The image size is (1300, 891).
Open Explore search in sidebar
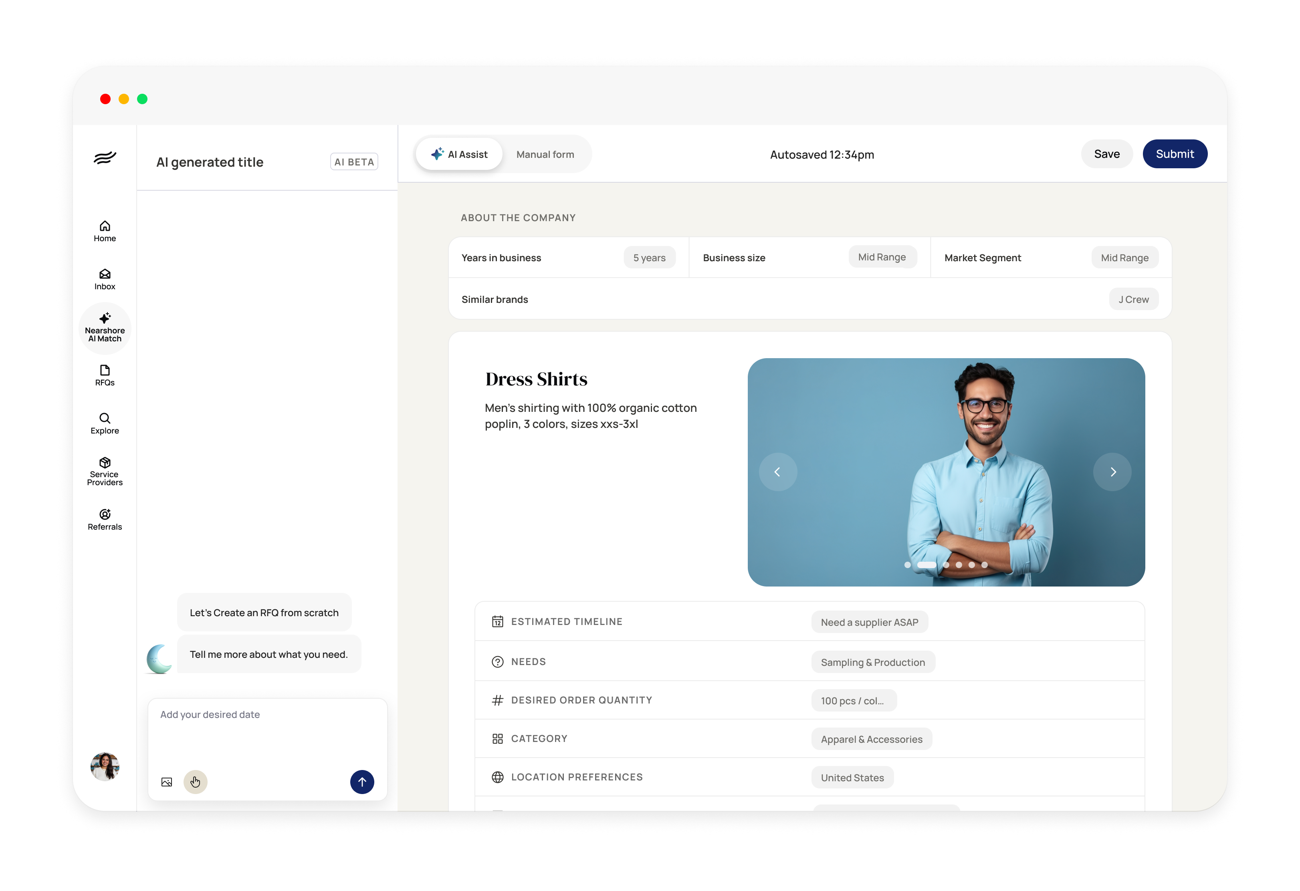coord(105,423)
